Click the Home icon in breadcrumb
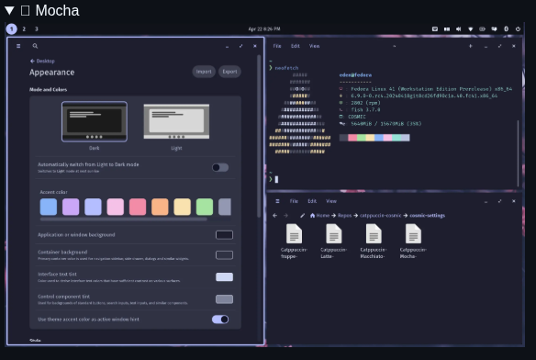The width and height of the screenshot is (536, 360). (312, 215)
